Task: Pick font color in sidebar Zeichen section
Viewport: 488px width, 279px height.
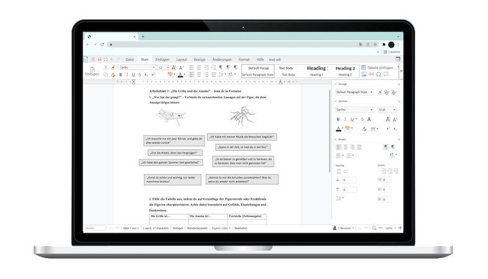Action: tap(339, 129)
